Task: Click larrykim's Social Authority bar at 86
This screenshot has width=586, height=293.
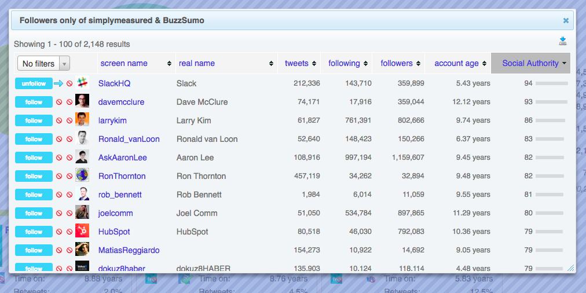Action: [550, 120]
